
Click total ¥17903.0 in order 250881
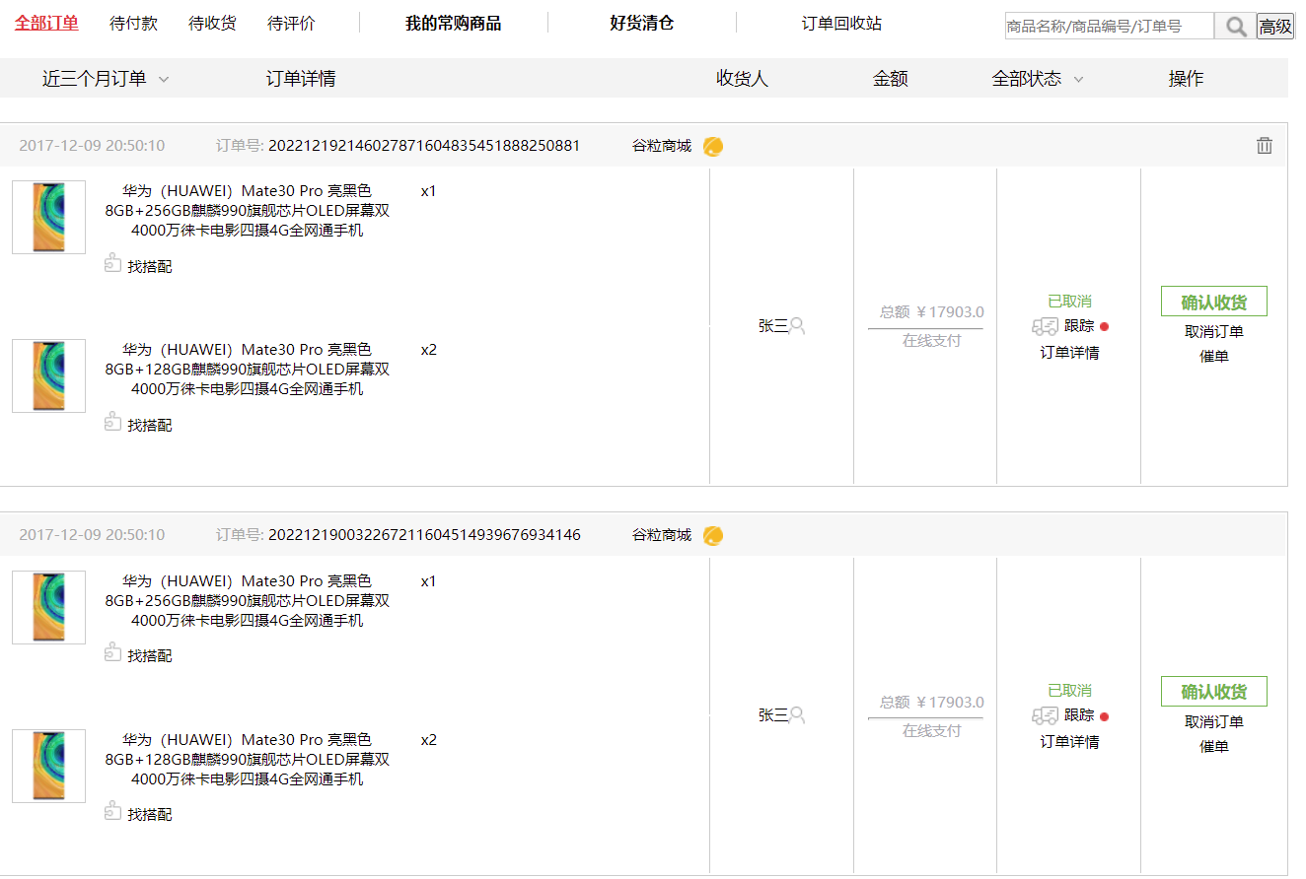(x=932, y=312)
